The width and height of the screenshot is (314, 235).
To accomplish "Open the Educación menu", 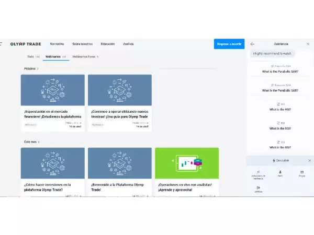I will pyautogui.click(x=108, y=44).
